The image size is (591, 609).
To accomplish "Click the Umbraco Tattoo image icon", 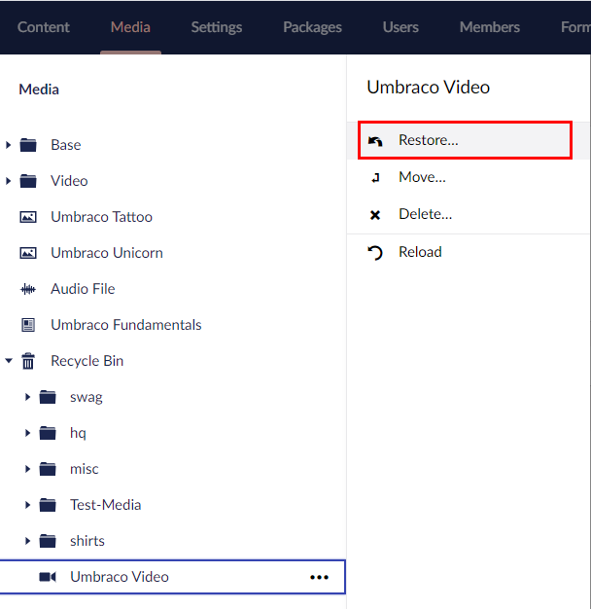I will click(28, 217).
